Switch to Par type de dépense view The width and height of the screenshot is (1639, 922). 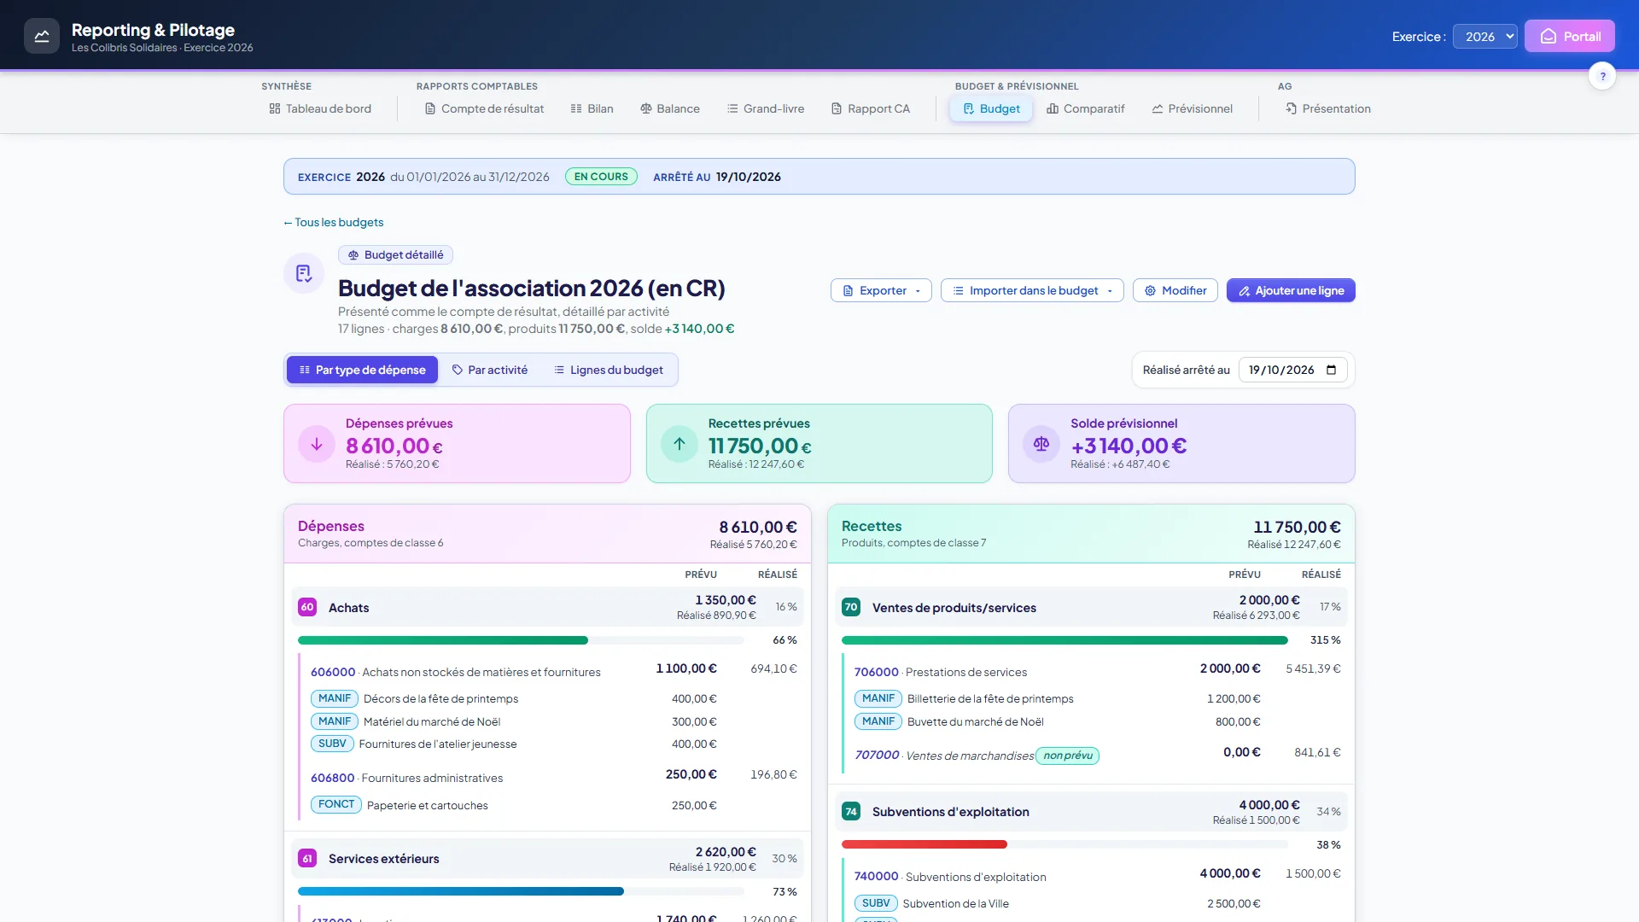362,370
